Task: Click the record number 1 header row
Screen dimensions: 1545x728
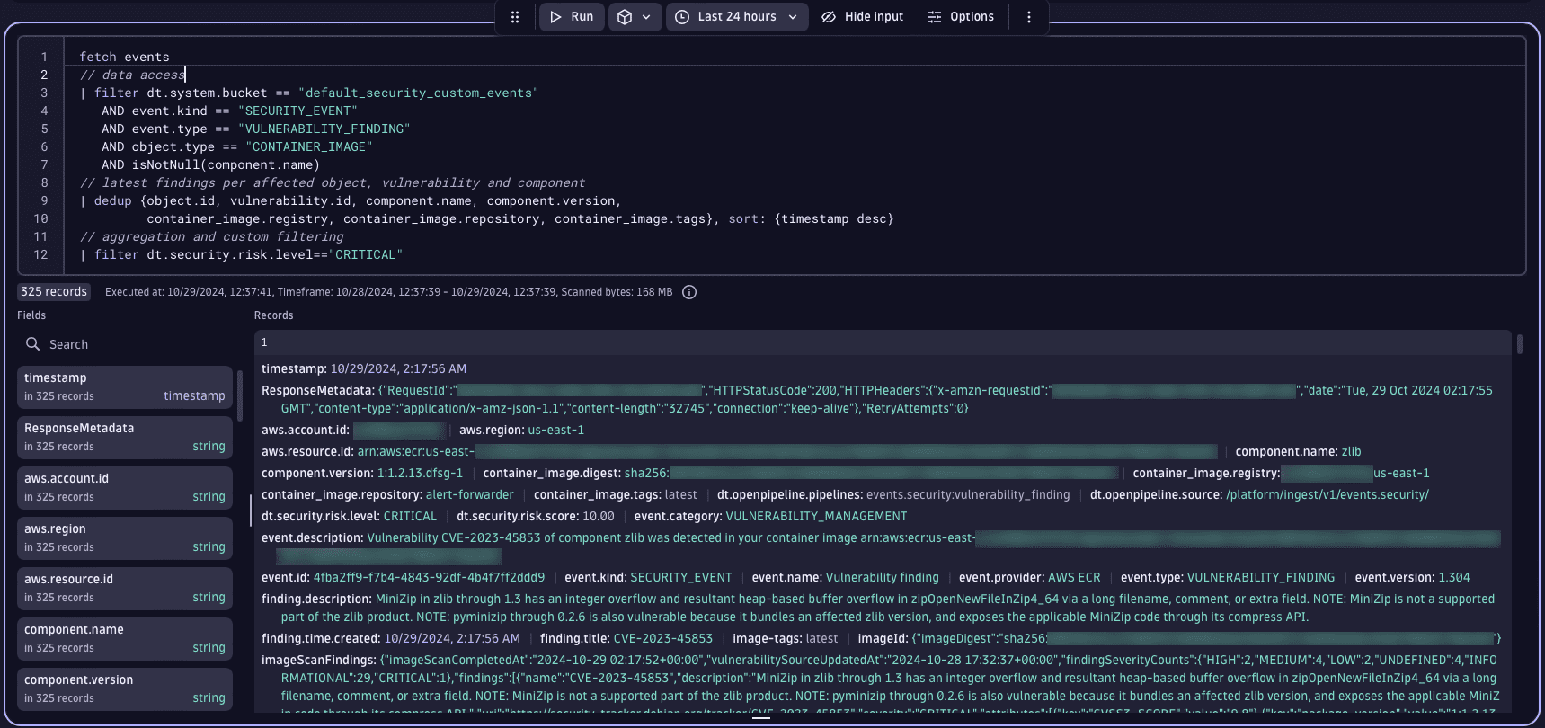Action: pyautogui.click(x=883, y=342)
